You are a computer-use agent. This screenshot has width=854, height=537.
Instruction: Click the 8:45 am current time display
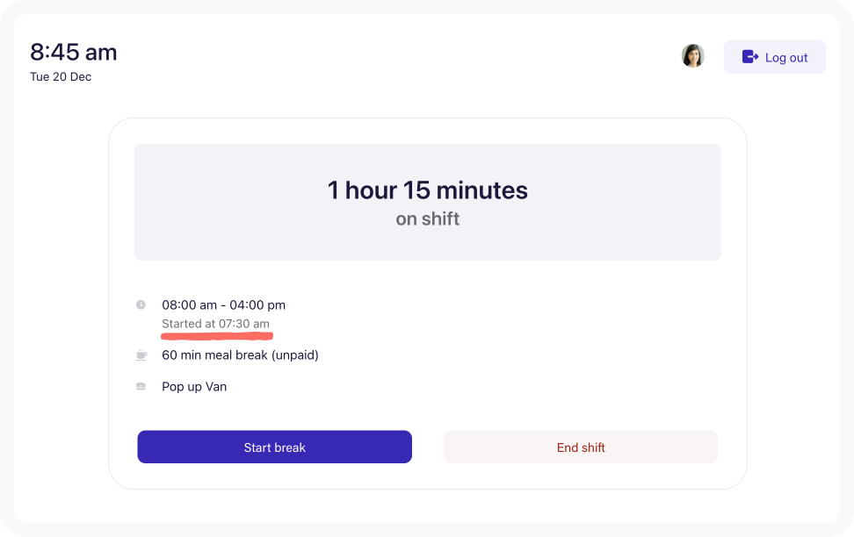(74, 53)
